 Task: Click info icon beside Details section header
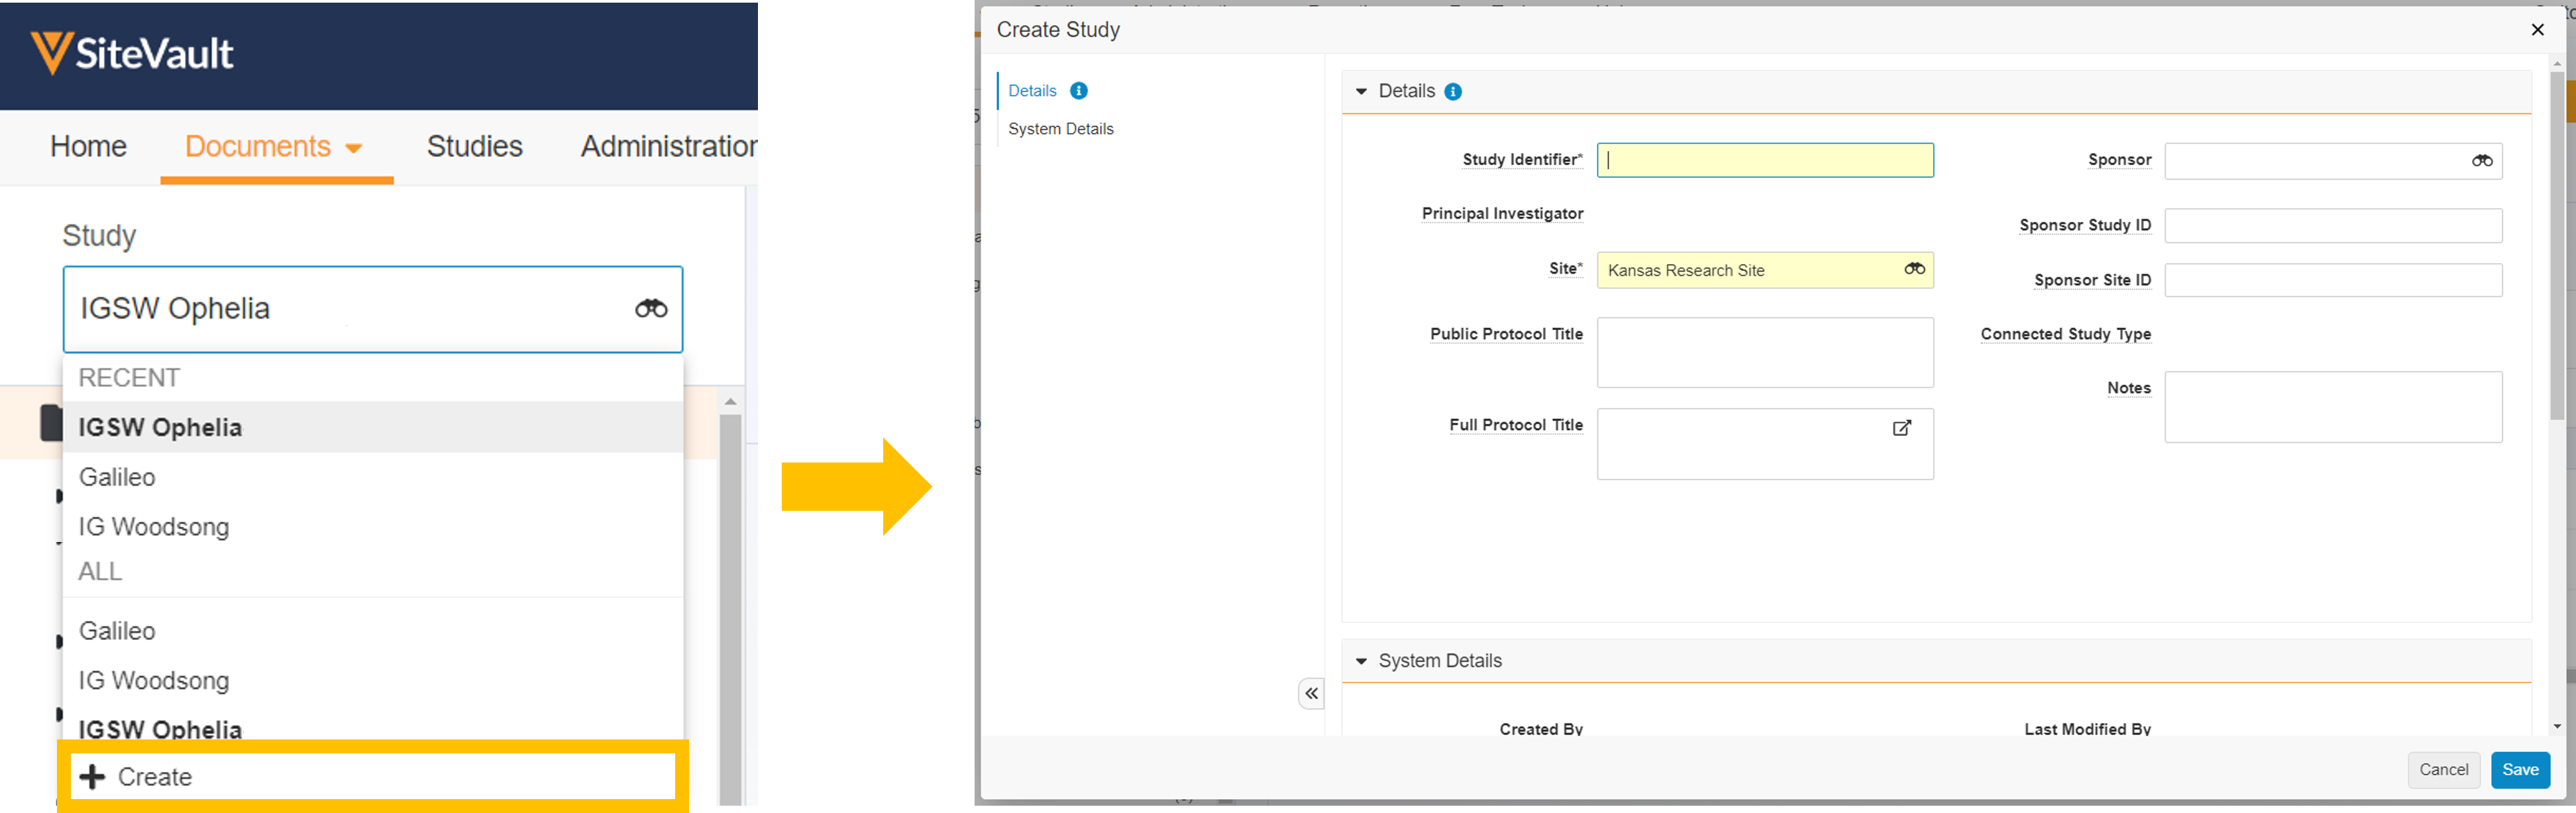pyautogui.click(x=1453, y=92)
